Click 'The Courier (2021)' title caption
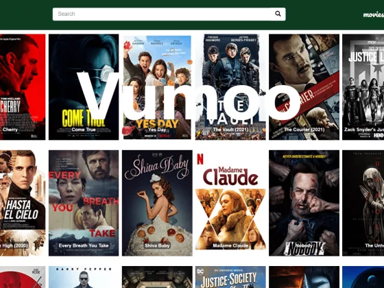384x288 pixels. click(x=304, y=130)
